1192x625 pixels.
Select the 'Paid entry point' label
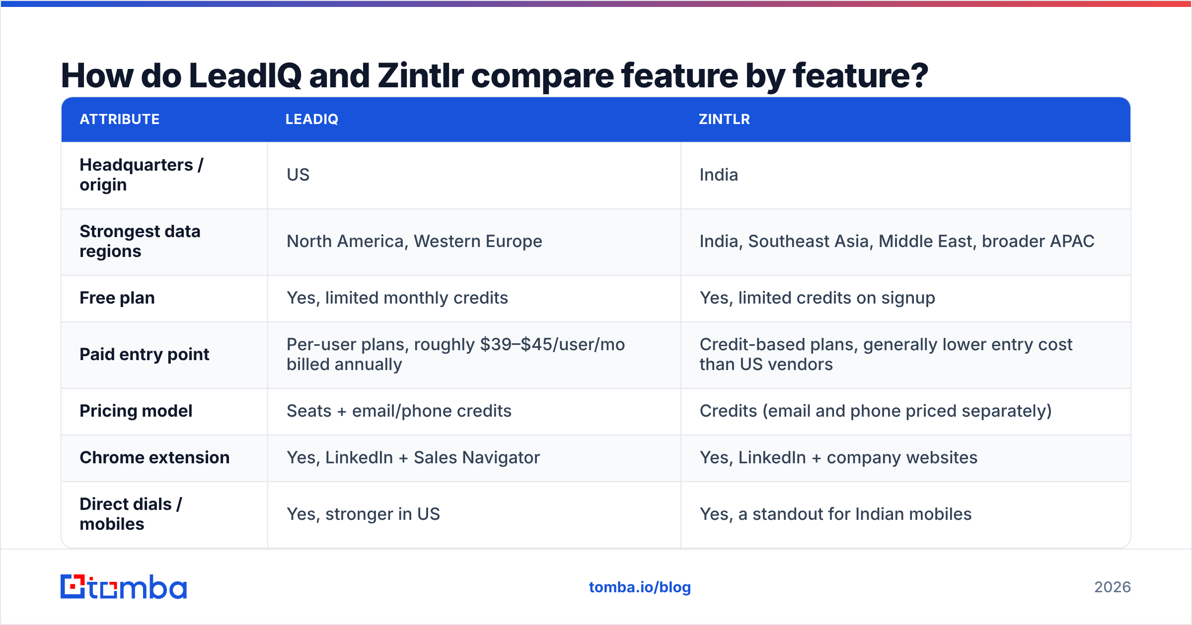145,355
